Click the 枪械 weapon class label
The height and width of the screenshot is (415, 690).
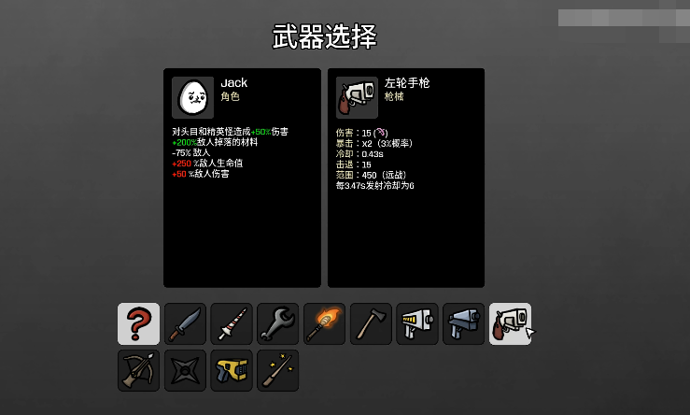pyautogui.click(x=394, y=96)
